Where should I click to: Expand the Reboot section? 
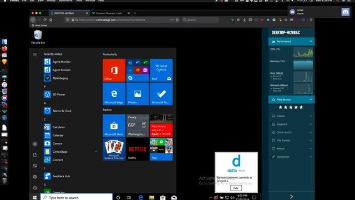(x=291, y=148)
